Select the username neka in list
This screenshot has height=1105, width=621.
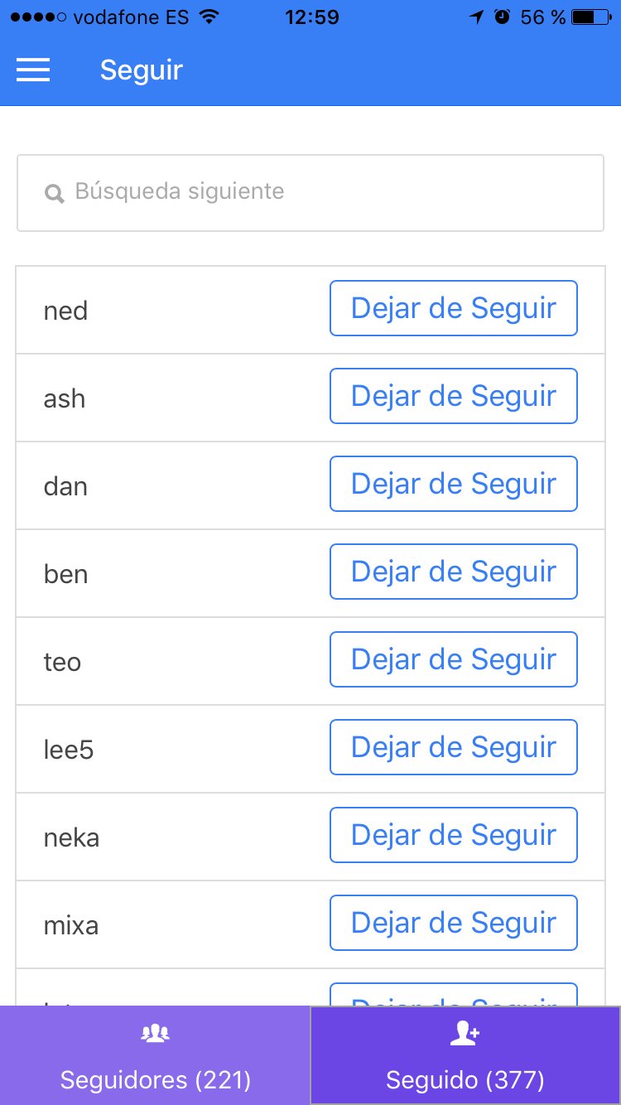71,837
